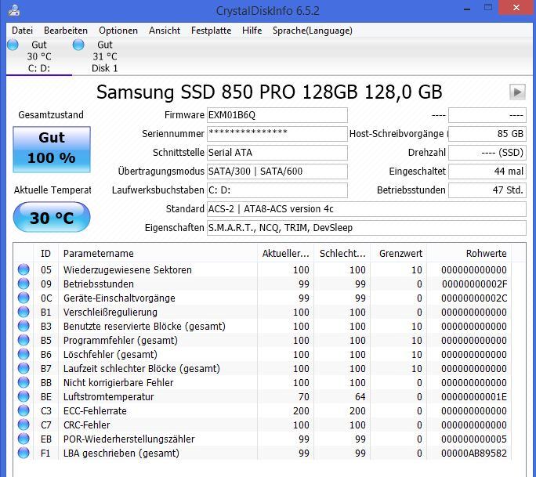Screen dimensions: 536x477
Task: Click the CrystalDiskInfo app icon in title bar
Action: [14, 10]
